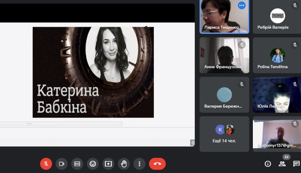Turn on closed captions

point(77,164)
